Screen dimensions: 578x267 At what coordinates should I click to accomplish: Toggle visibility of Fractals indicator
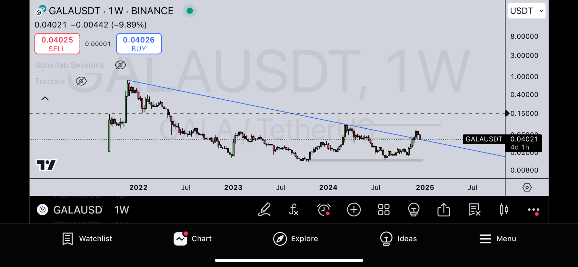(81, 81)
